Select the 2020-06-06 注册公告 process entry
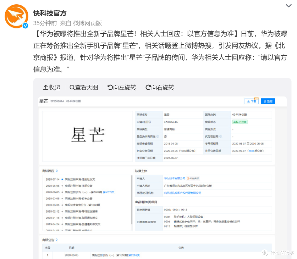Image resolution: width=297 pixels, height=259 pixels. tap(69, 186)
